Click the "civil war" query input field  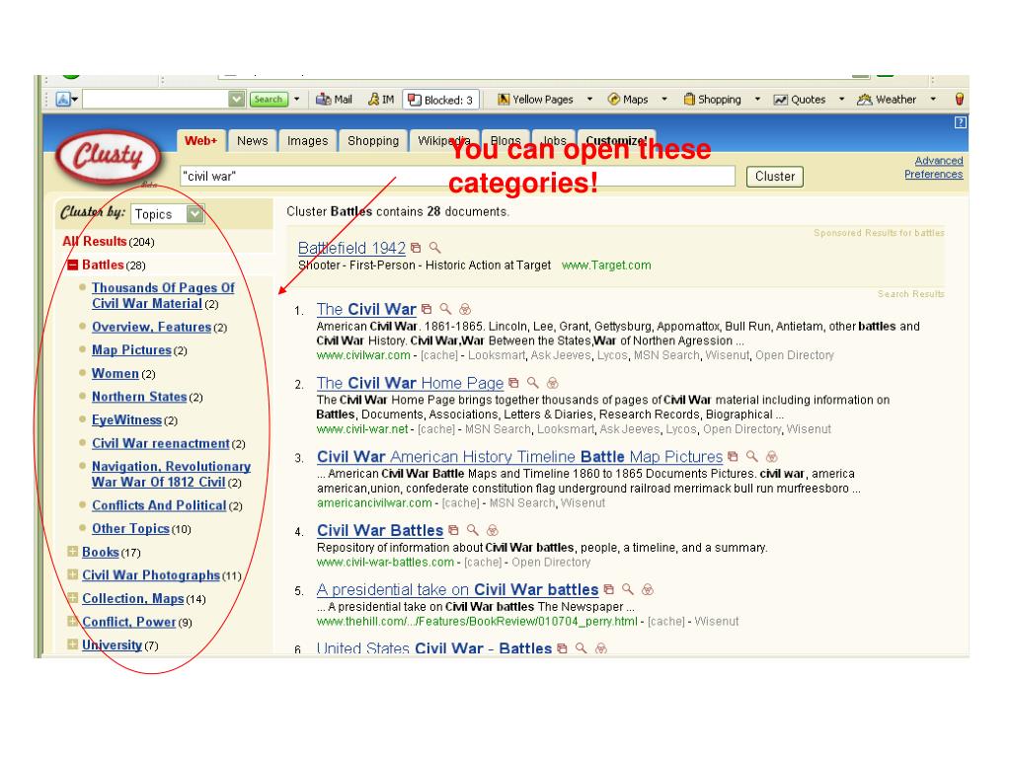(457, 176)
